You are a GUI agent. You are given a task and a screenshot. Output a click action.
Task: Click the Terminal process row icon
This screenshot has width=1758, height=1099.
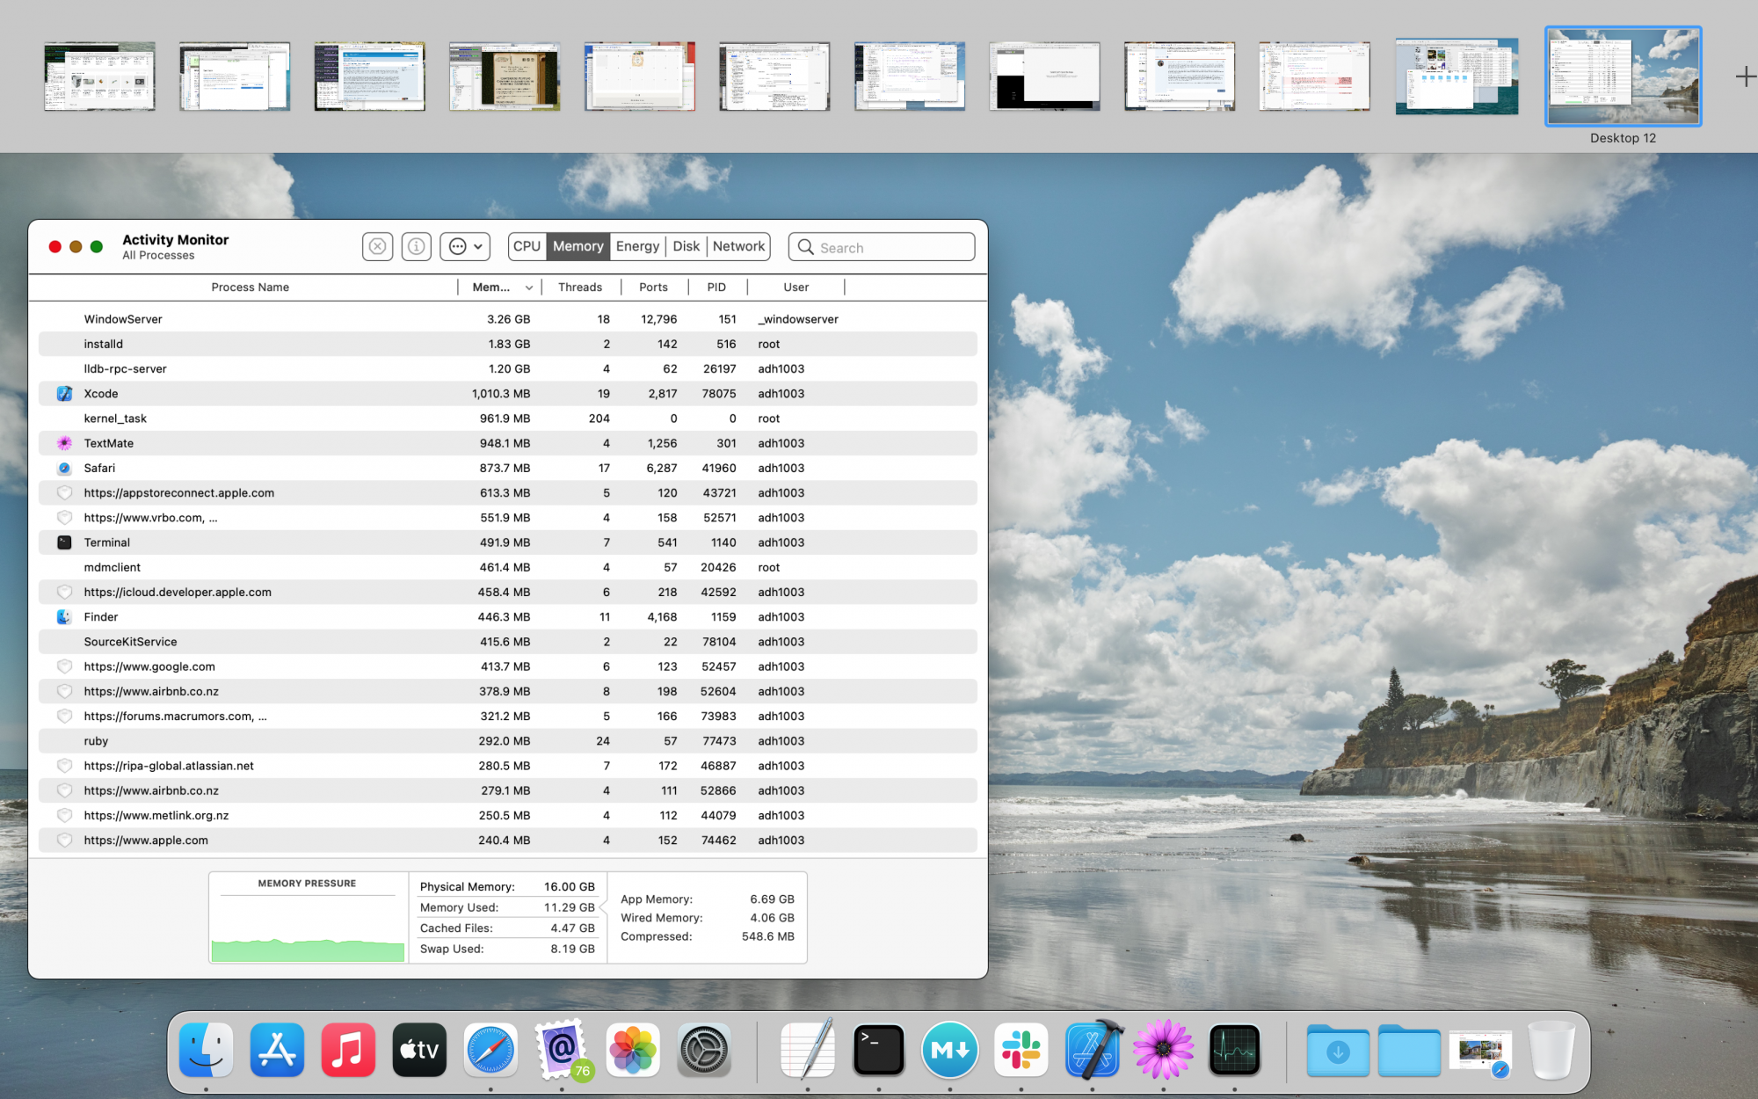pos(64,542)
